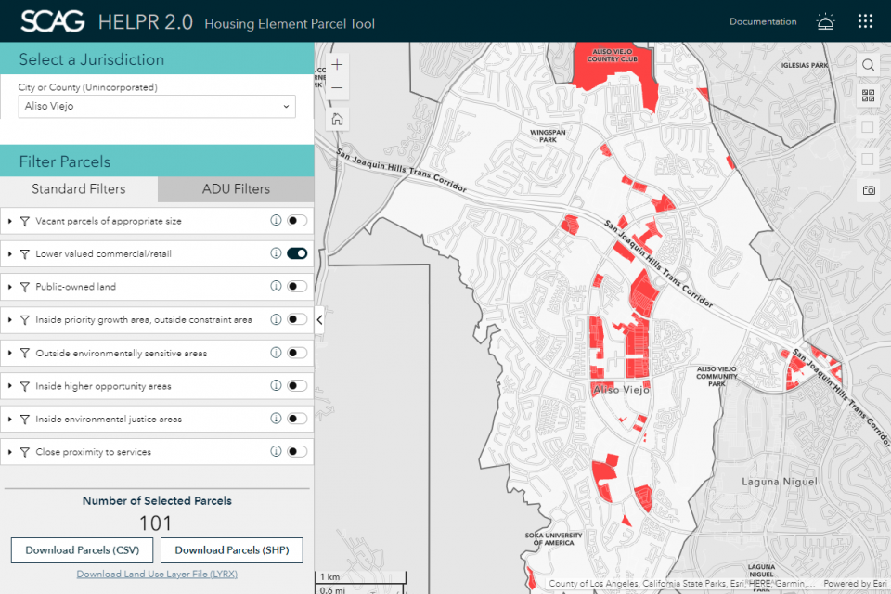Image resolution: width=891 pixels, height=594 pixels.
Task: Open the app launcher grid in header
Action: pyautogui.click(x=865, y=21)
